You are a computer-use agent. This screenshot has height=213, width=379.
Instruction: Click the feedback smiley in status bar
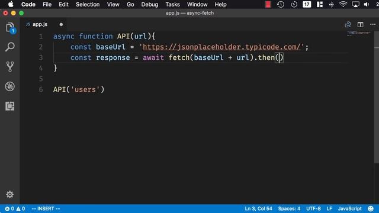tap(371, 209)
